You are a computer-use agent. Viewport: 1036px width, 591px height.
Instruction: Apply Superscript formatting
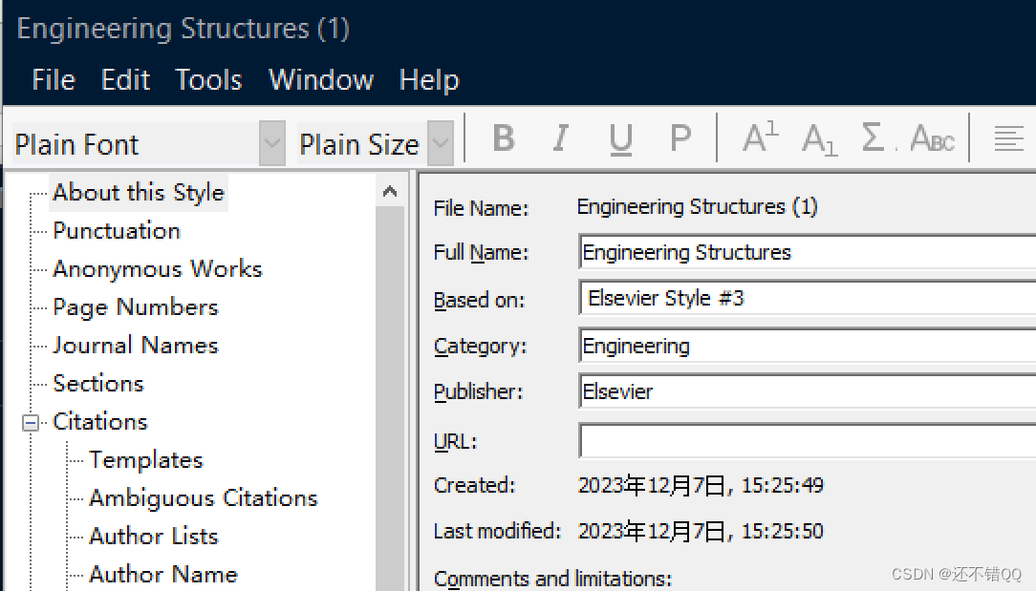761,137
